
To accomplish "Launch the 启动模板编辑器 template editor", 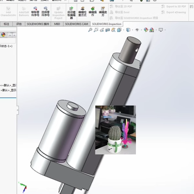I will (x=71, y=13).
